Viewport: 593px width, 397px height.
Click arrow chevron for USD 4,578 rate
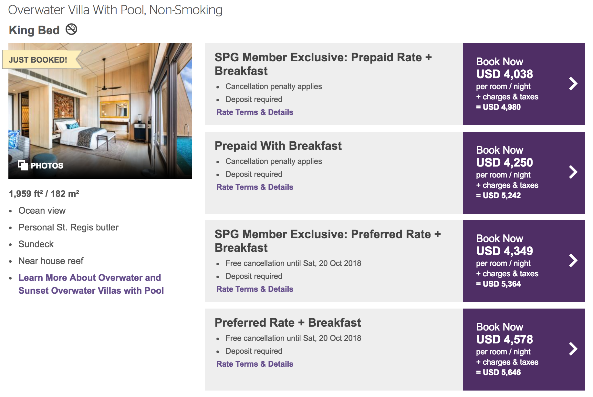[x=573, y=349]
